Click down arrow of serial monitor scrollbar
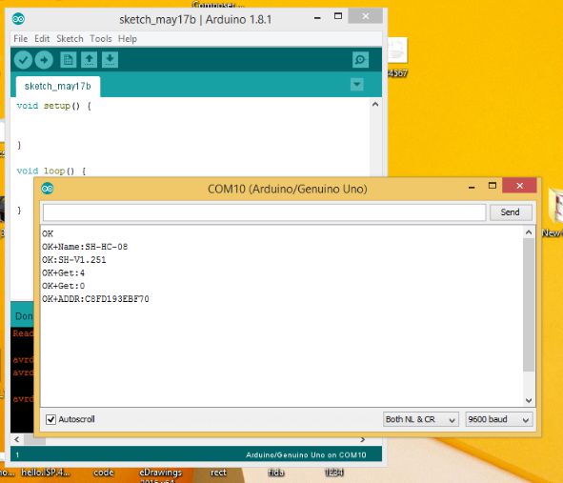563x483 pixels. 529,400
